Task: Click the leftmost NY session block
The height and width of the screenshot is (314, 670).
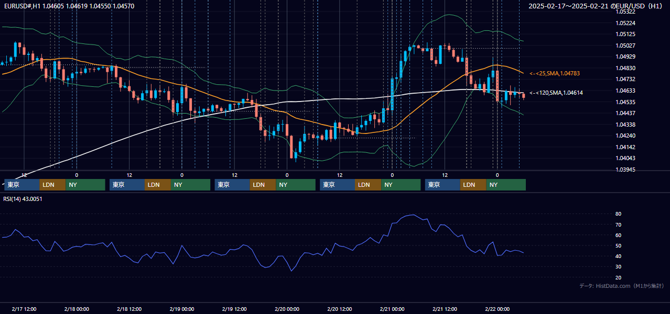Action: [85, 185]
